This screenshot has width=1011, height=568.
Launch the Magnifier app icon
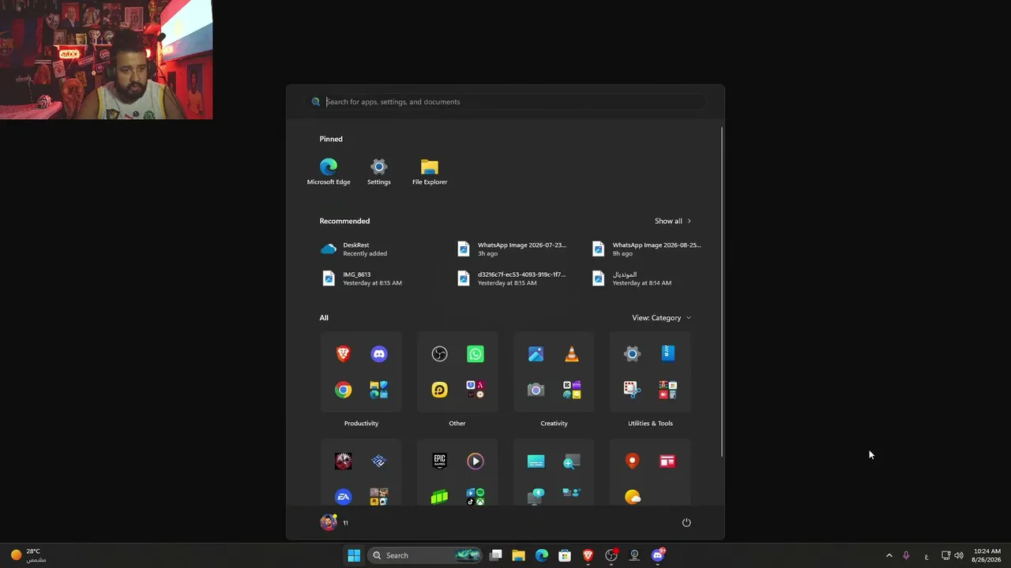(572, 461)
